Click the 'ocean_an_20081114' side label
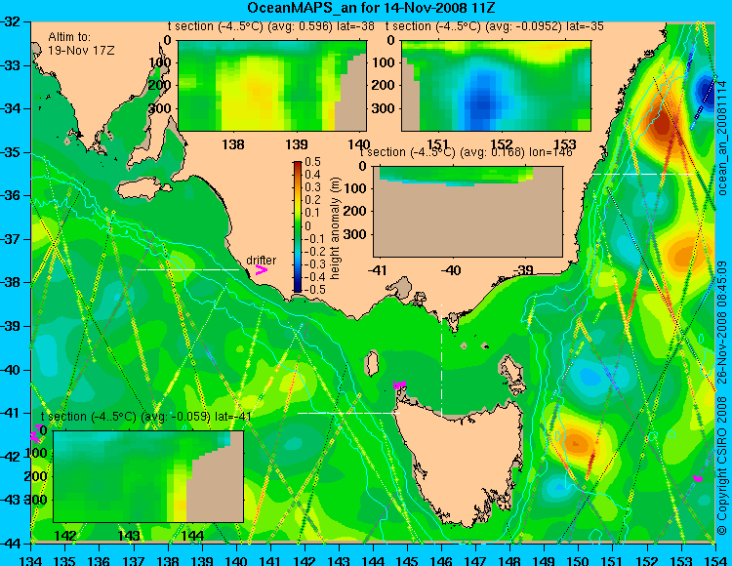Image resolution: width=732 pixels, height=566 pixels. click(722, 138)
